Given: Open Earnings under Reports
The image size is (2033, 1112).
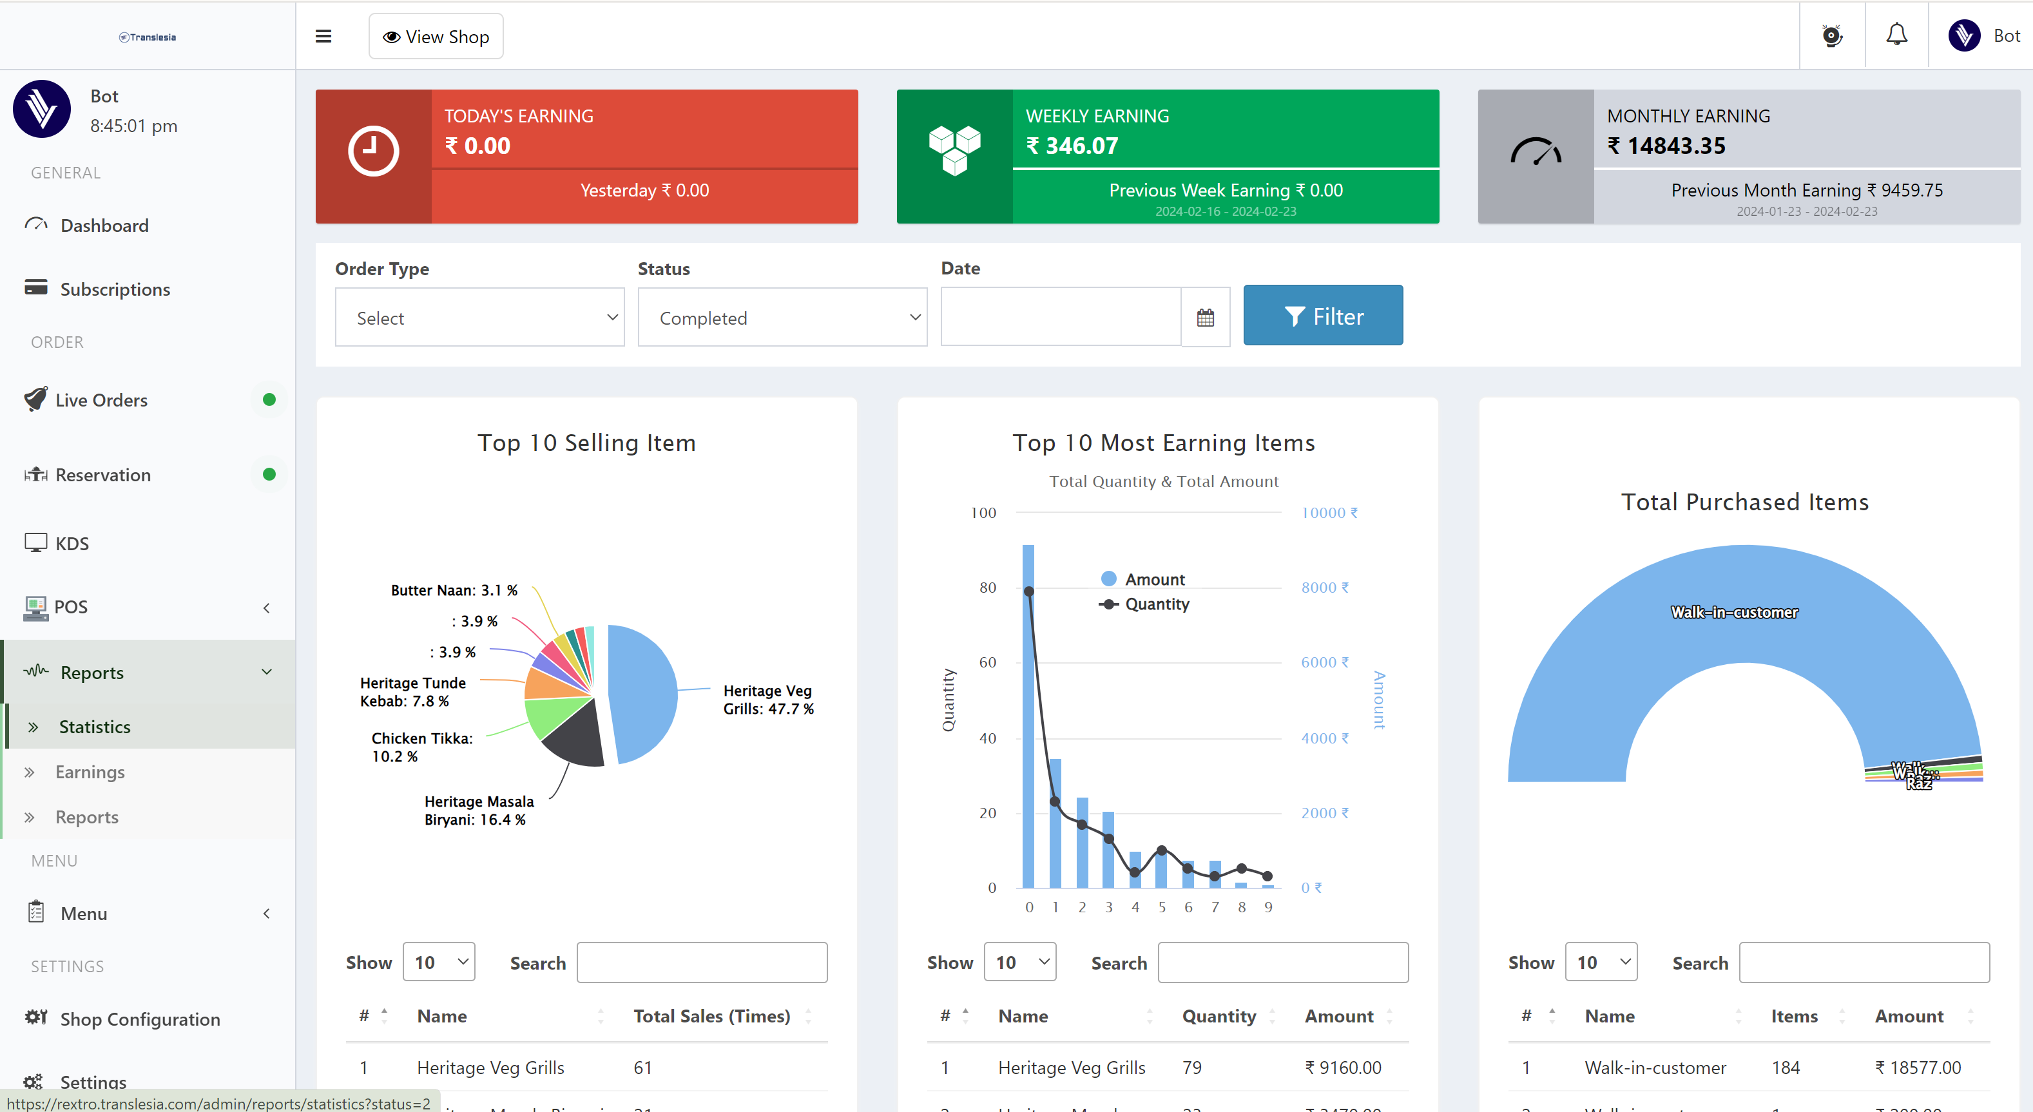Looking at the screenshot, I should (x=90, y=772).
